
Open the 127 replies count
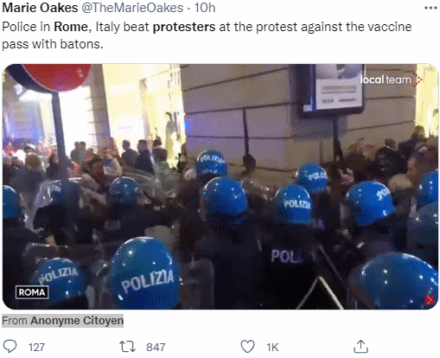pos(36,348)
